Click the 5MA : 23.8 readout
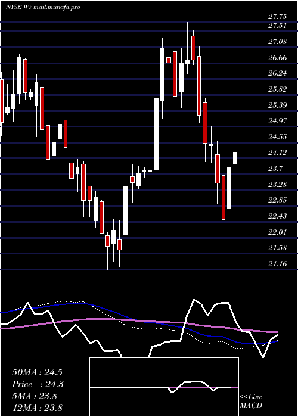Screen dimensions: 298x417 35,396
